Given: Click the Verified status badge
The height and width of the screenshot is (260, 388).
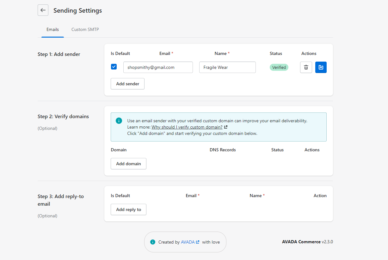Looking at the screenshot, I should coord(279,67).
